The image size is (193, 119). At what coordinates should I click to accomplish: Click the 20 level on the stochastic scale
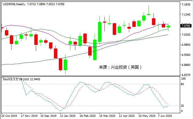pos(182,106)
